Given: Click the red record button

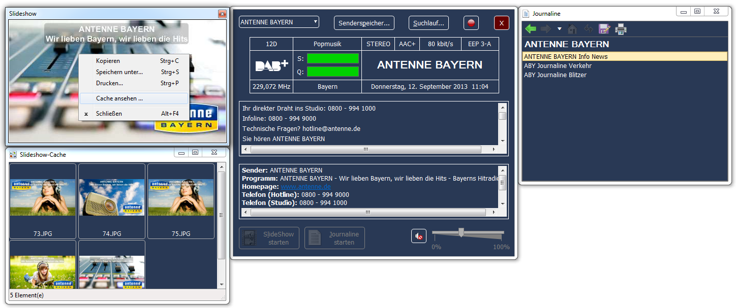Looking at the screenshot, I should click(x=471, y=23).
